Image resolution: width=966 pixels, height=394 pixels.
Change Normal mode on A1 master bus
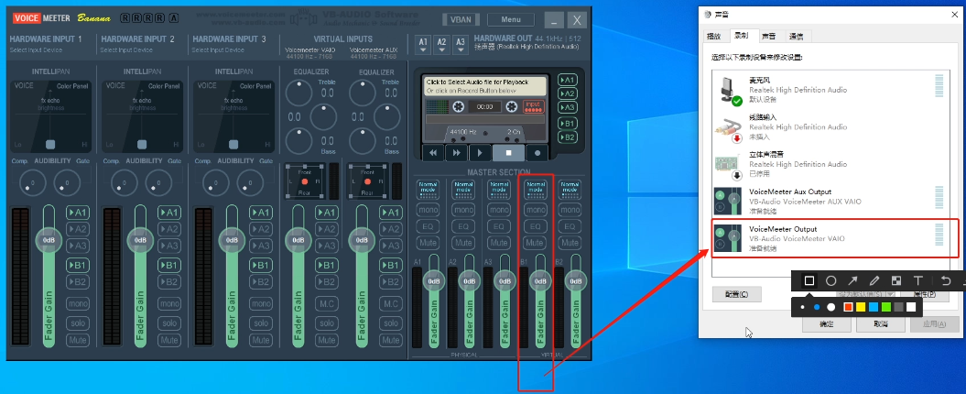tap(429, 189)
